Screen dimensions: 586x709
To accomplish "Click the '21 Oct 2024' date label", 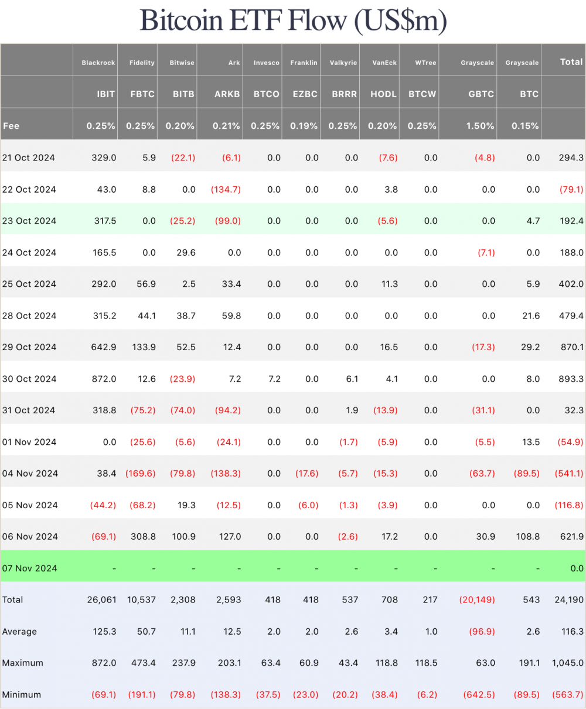I will [29, 157].
